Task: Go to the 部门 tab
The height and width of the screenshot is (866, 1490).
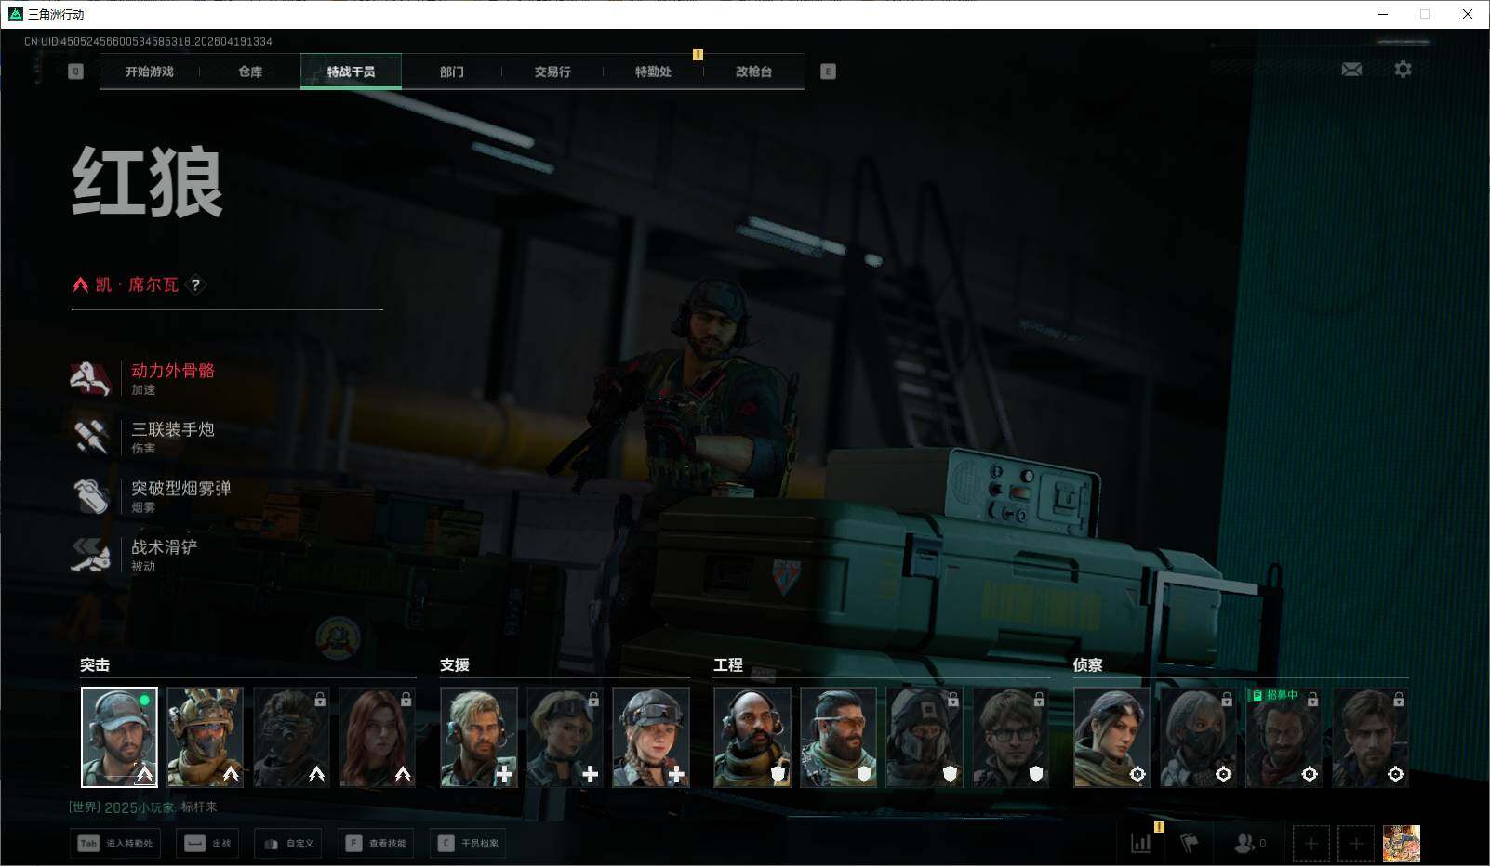Action: [452, 72]
